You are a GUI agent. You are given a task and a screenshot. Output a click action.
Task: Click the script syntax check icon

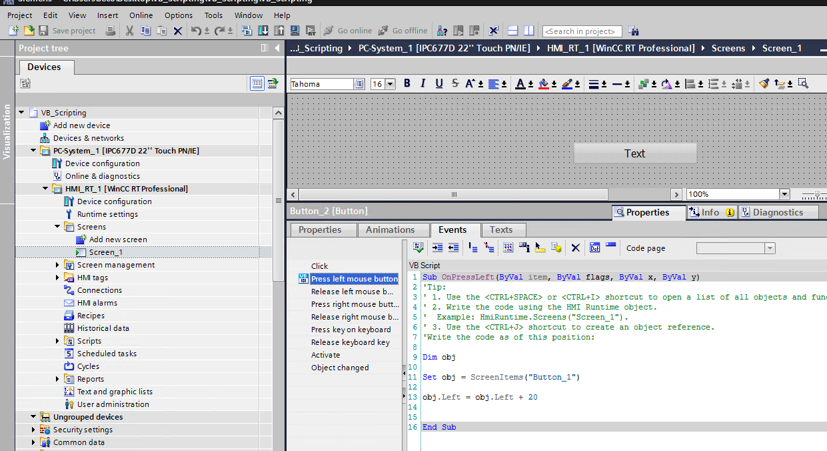(x=418, y=248)
